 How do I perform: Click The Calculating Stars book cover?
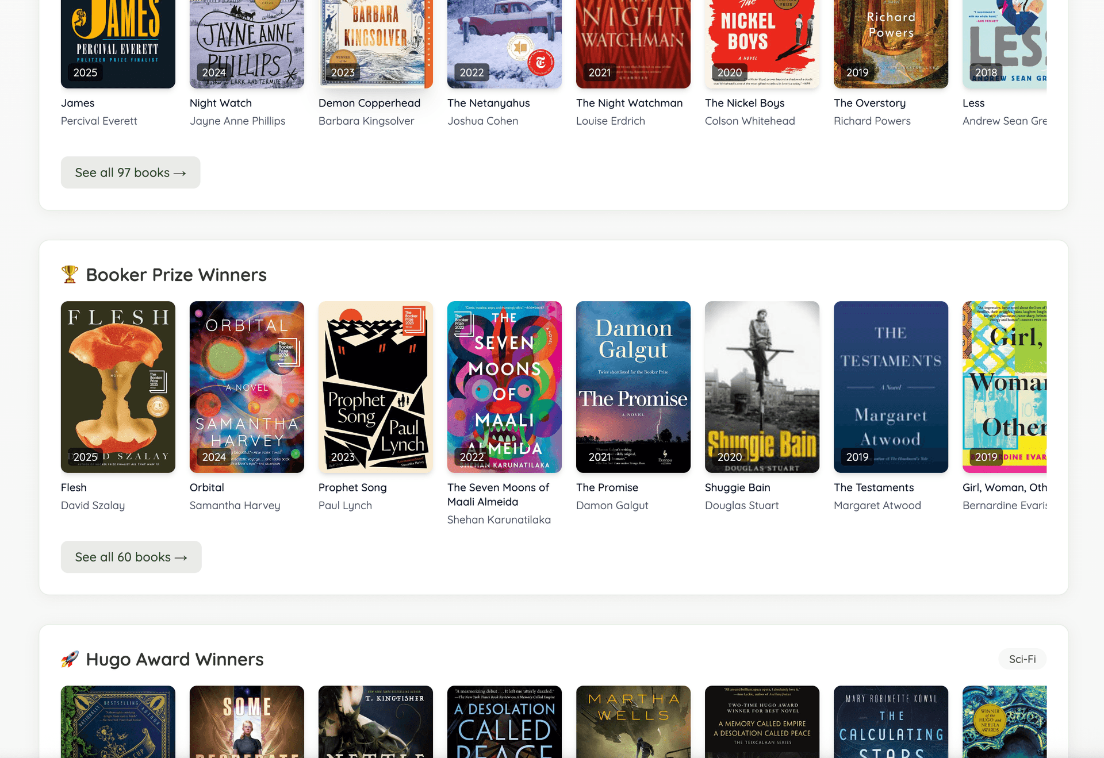pos(891,721)
